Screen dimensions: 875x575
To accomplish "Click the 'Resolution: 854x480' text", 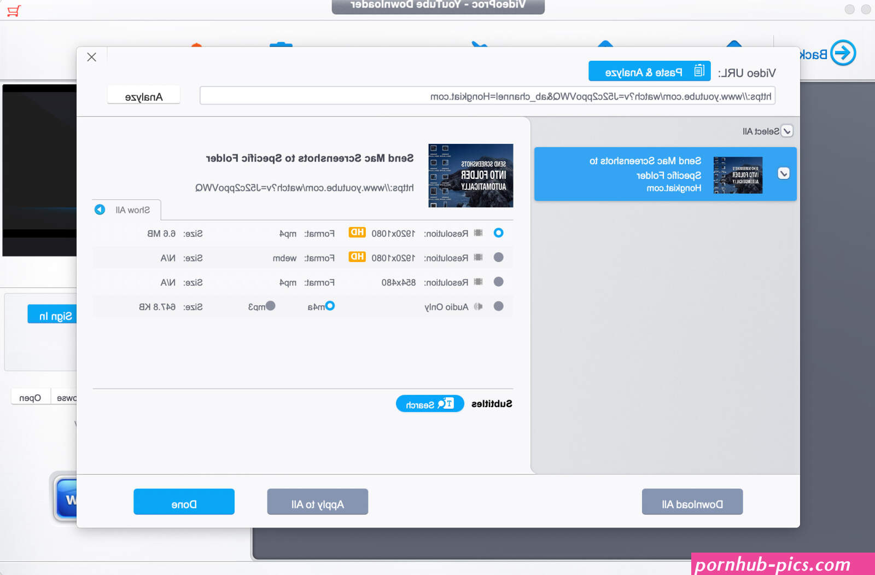I will click(425, 282).
